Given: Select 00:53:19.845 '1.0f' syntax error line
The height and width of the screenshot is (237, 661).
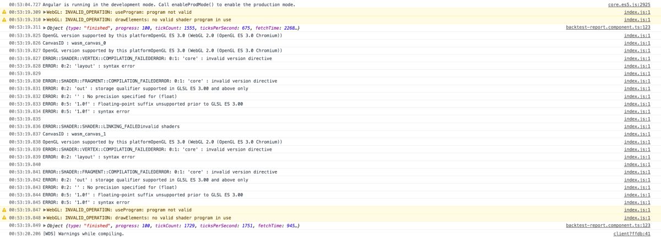Looking at the screenshot, I should 86,202.
